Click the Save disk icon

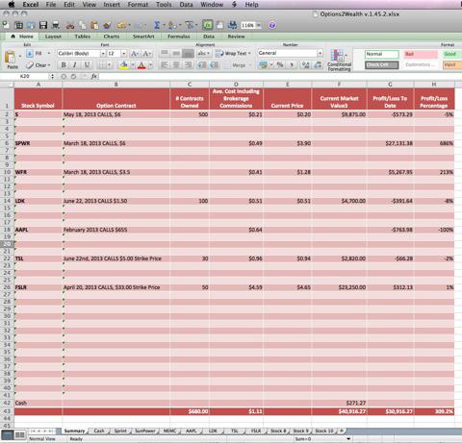click(43, 25)
